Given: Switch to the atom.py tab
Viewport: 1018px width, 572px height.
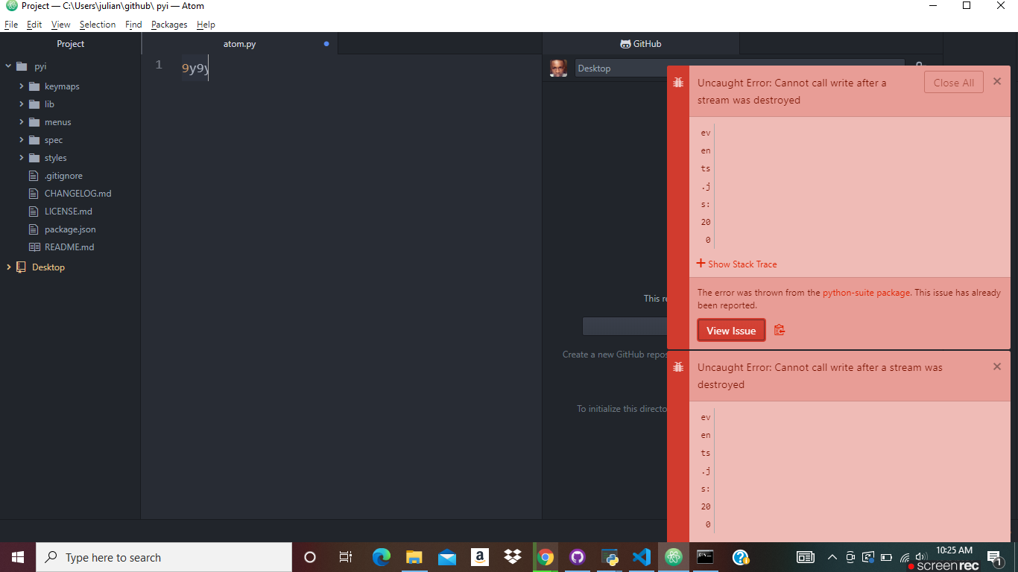Looking at the screenshot, I should tap(239, 43).
